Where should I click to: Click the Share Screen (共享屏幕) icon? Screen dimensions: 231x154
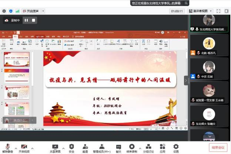55,147
